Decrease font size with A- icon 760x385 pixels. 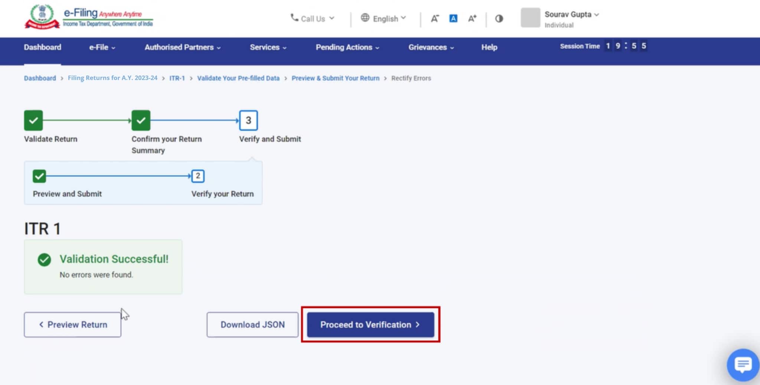tap(434, 19)
